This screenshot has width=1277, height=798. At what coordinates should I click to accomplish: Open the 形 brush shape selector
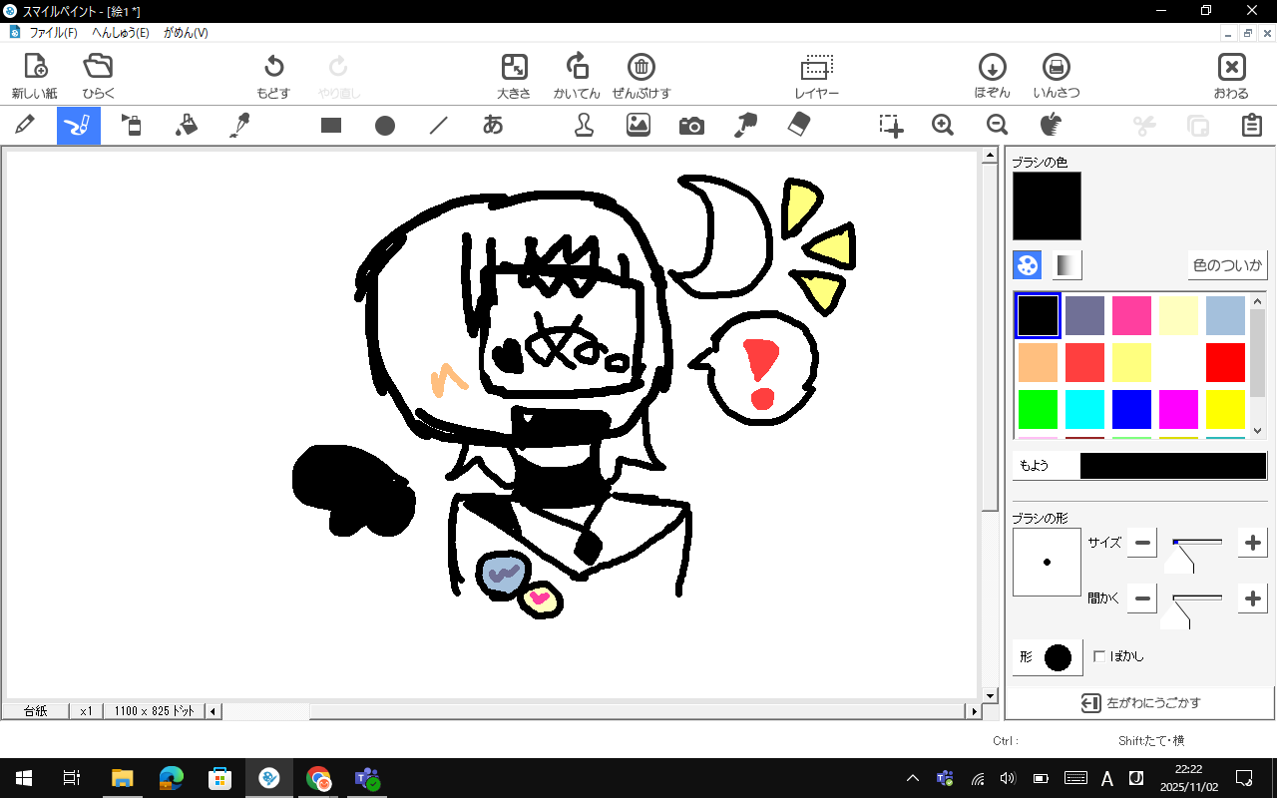[x=1048, y=657]
